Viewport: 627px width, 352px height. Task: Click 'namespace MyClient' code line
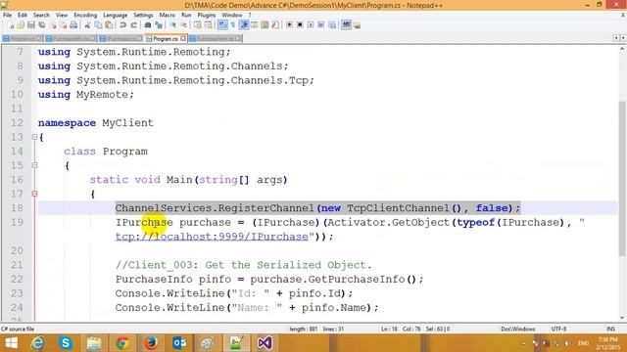tap(96, 123)
